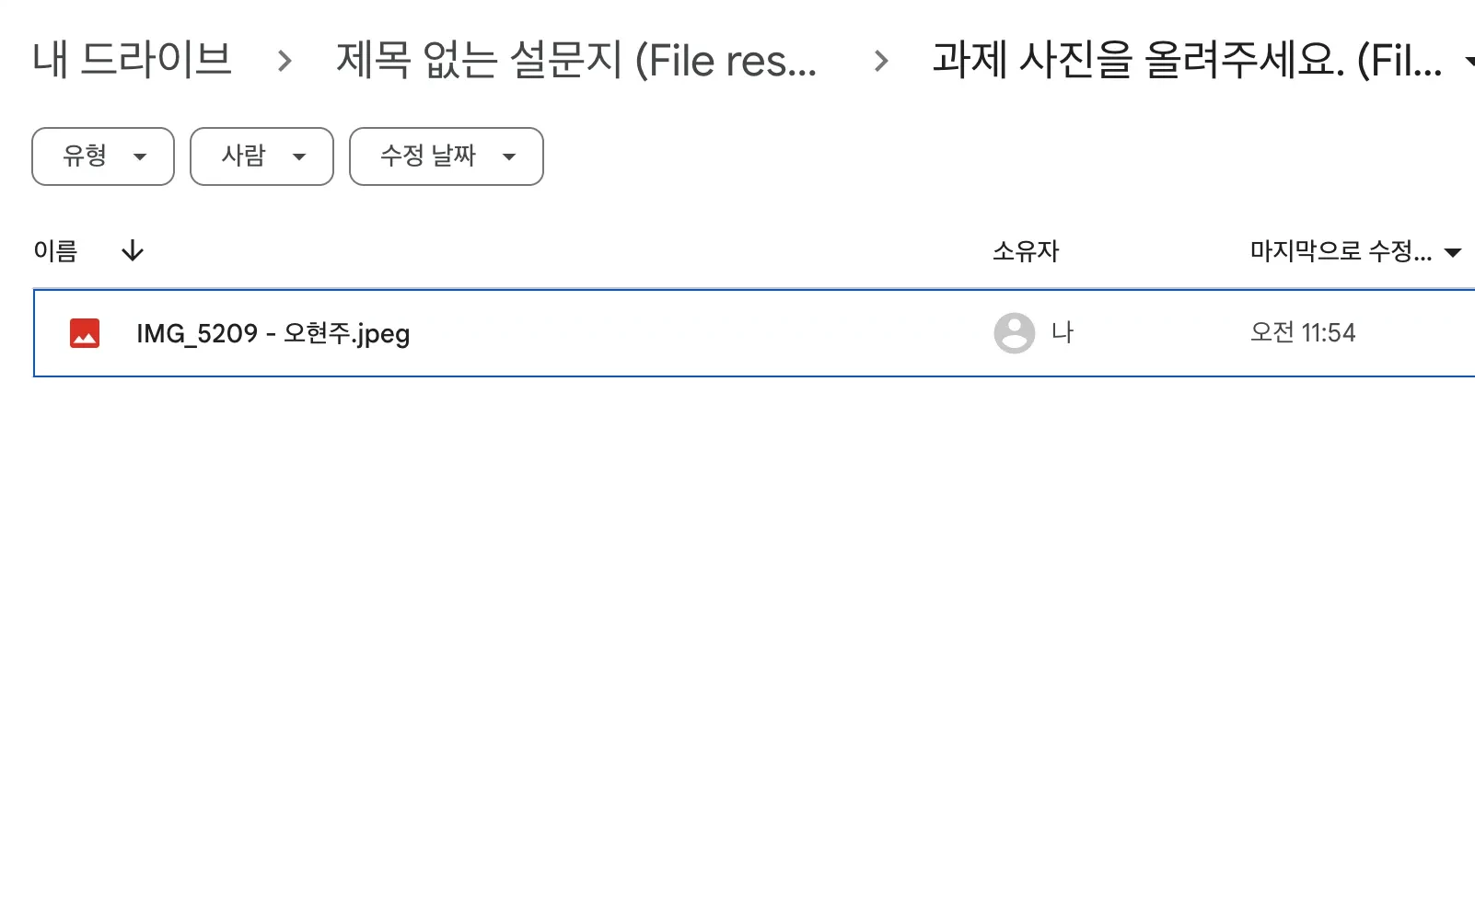Image resolution: width=1475 pixels, height=902 pixels.
Task: Reverse sort direction arrow beside 이름
Action: (x=133, y=250)
